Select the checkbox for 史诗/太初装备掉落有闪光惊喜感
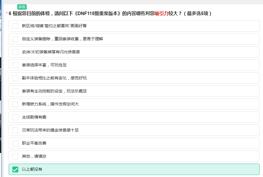The height and width of the screenshot is (177, 263). click(15, 52)
